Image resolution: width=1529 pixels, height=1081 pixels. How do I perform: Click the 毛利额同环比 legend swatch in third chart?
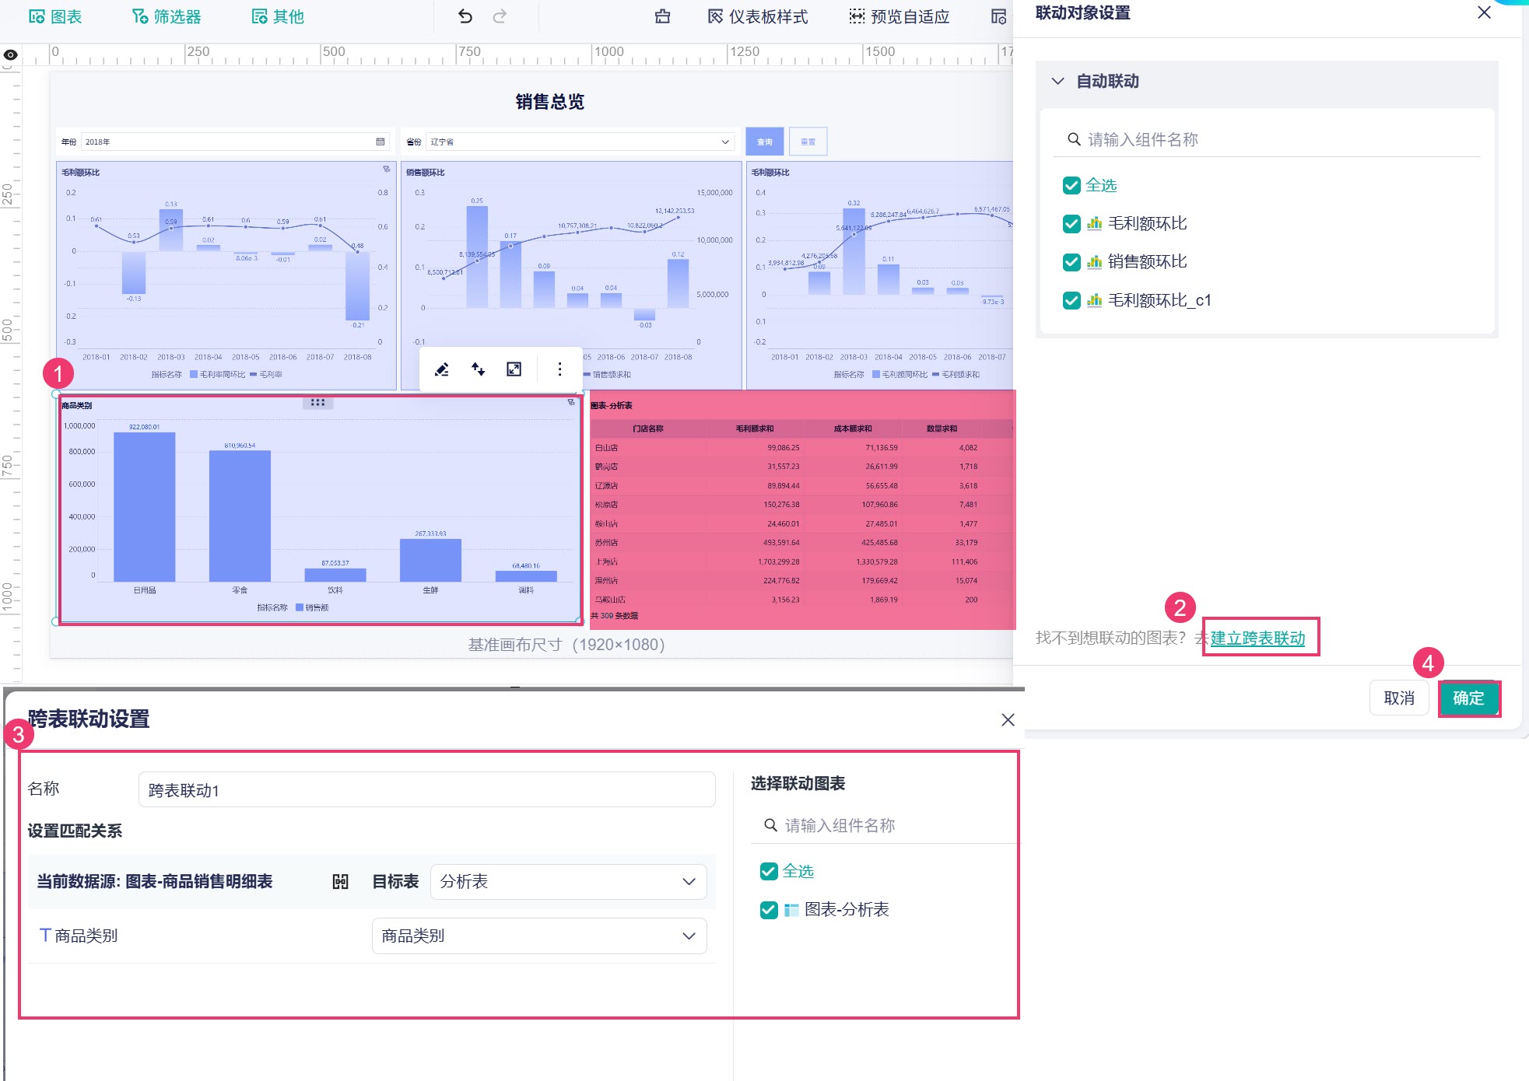876,375
